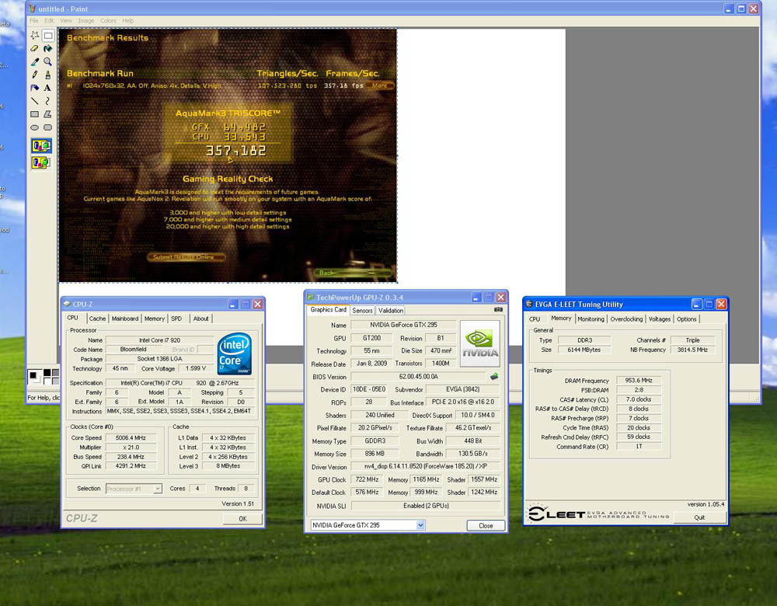
Task: Click the BIOS Version field "62.00.45.00.0A"
Action: [418, 377]
